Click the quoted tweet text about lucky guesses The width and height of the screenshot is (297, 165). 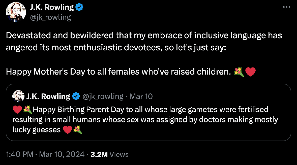(145, 119)
